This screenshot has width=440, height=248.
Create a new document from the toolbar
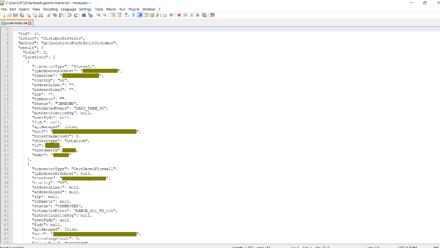pyautogui.click(x=4, y=15)
